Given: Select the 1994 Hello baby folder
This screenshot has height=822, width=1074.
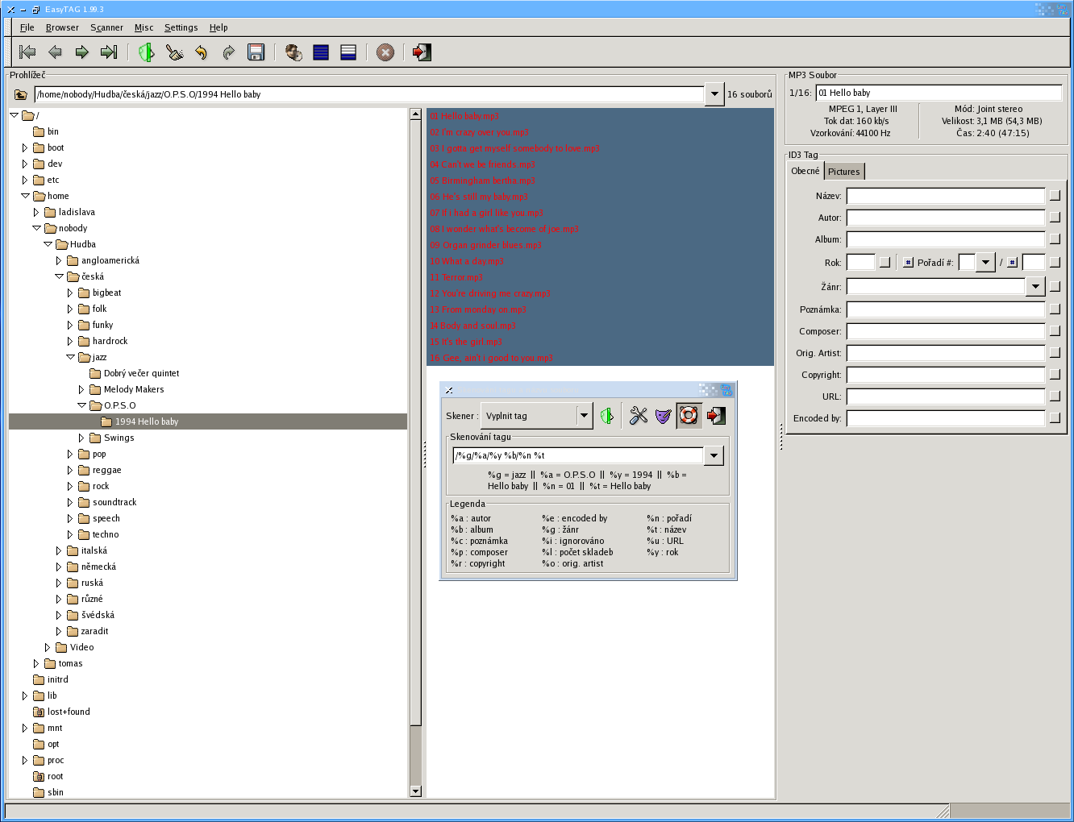Looking at the screenshot, I should pyautogui.click(x=208, y=421).
